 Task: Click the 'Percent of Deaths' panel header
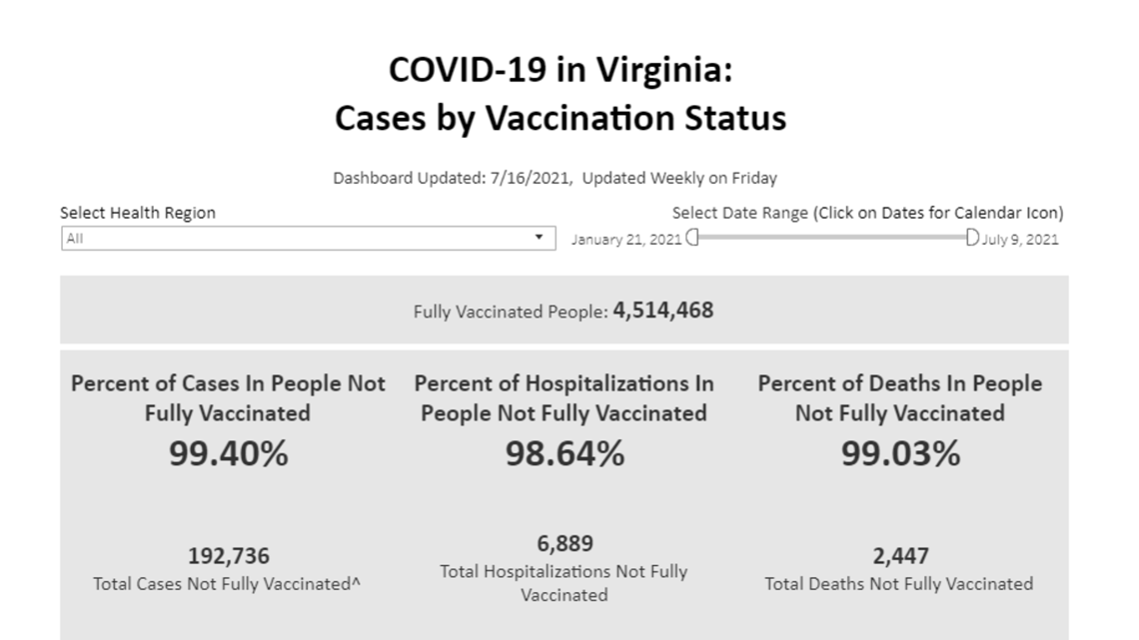900,397
